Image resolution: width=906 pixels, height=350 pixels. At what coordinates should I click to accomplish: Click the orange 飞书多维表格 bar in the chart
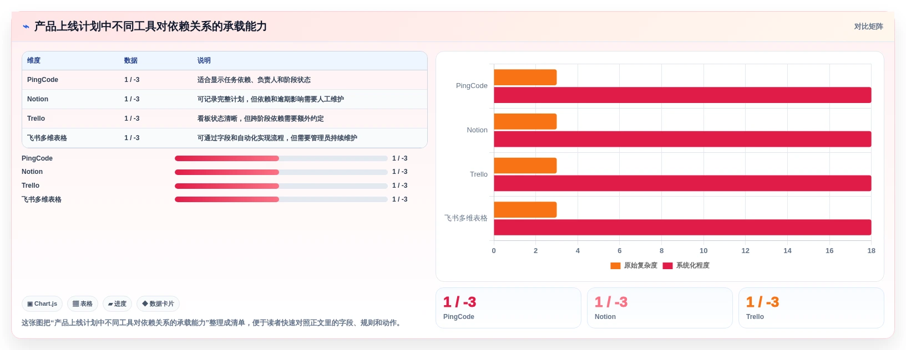525,210
